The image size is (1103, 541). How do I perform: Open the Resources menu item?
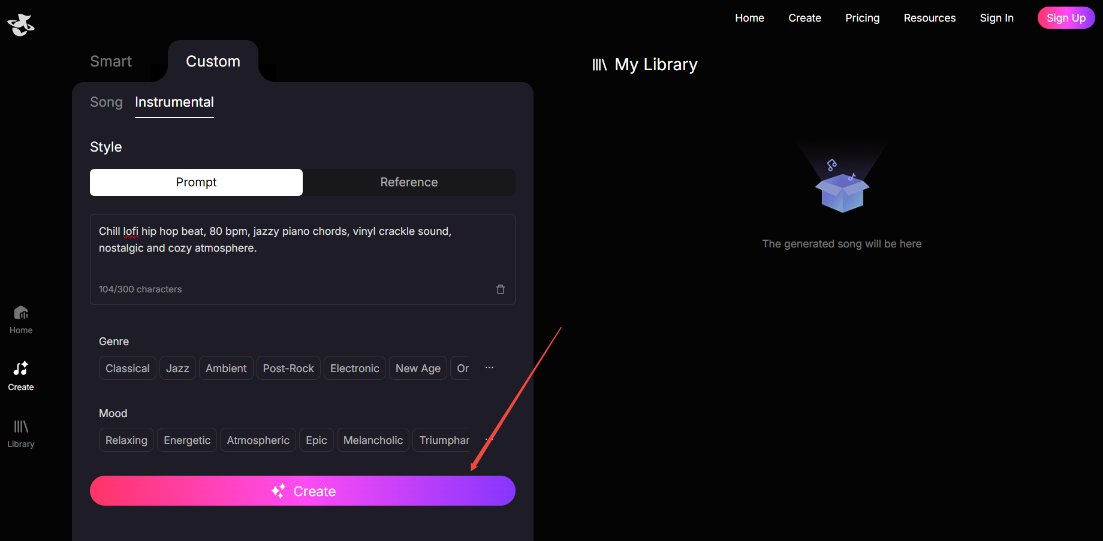929,18
